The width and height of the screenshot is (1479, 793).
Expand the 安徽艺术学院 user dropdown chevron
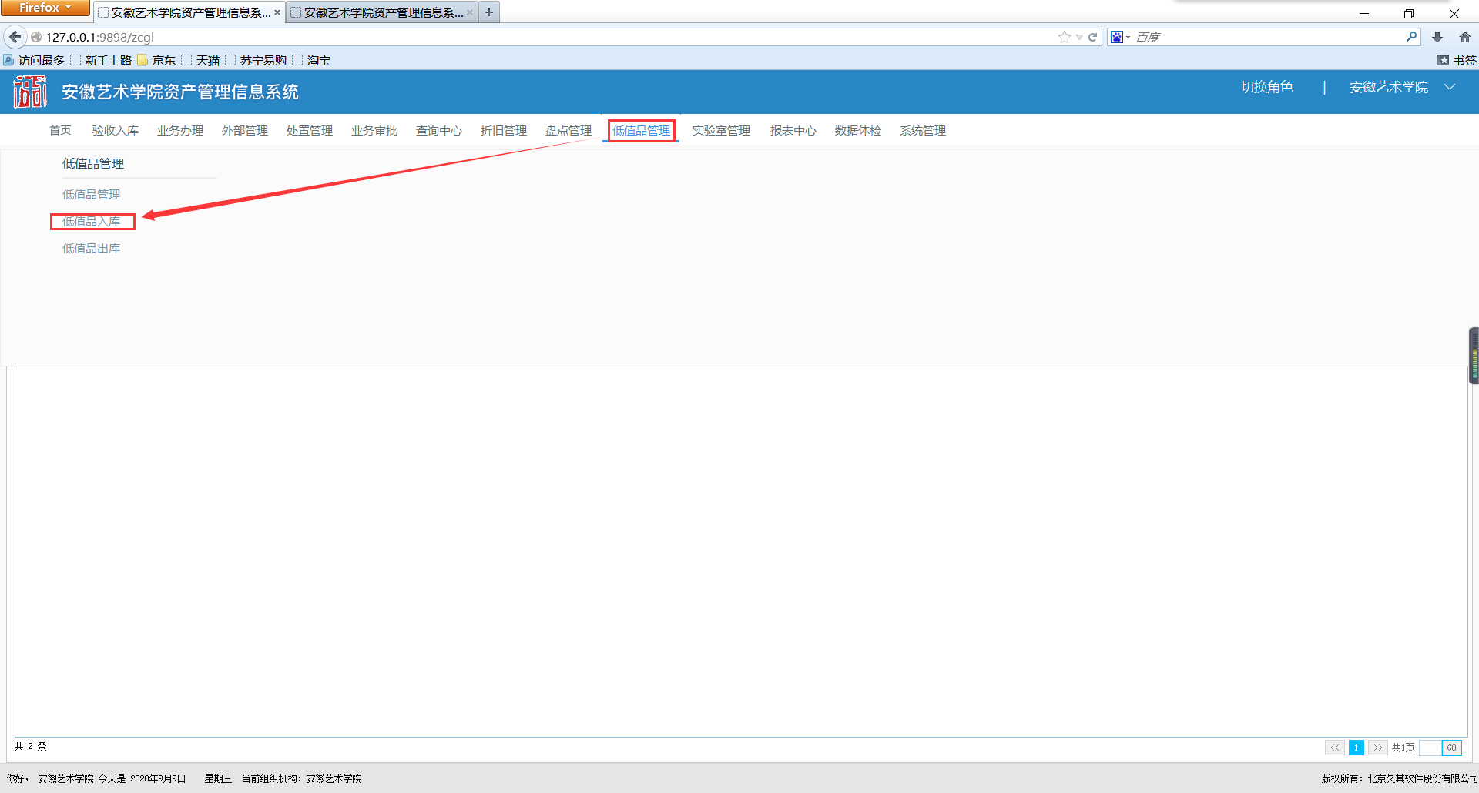pos(1450,87)
